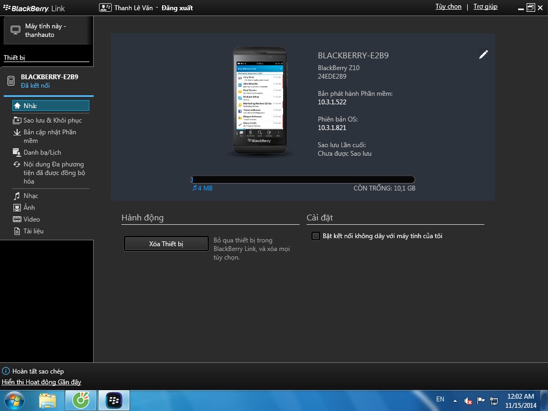The width and height of the screenshot is (548, 411).
Task: Click the device storage usage bar
Action: (x=302, y=180)
